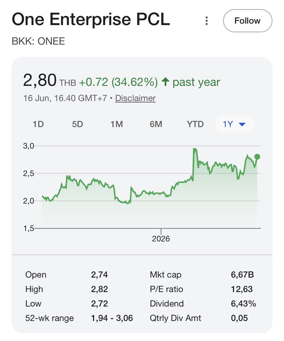The height and width of the screenshot is (341, 284).
Task: Click the green up arrow icon
Action: (x=165, y=82)
